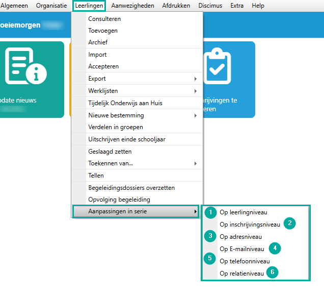The height and width of the screenshot is (297, 324).
Task: Choose Op inschrijvingsniveau in submenu
Action: (250, 224)
